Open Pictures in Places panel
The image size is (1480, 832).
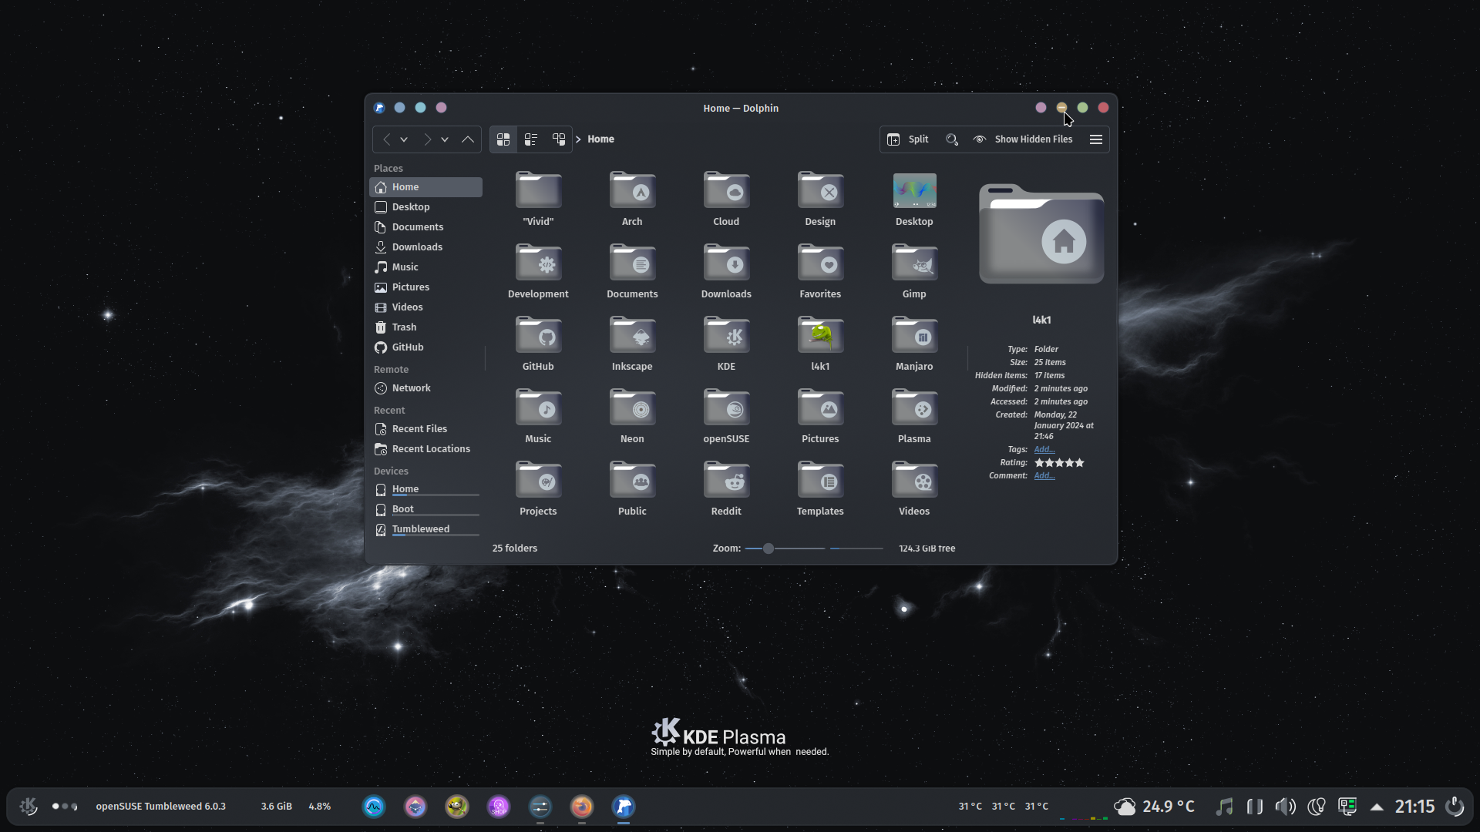(x=425, y=287)
